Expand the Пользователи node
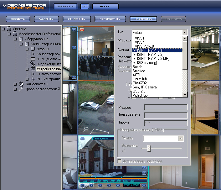 tap(15, 84)
